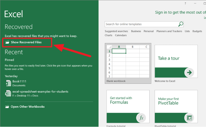206x127 pixels.
Task: Click the spreadsheet icon beside excel-spreadsheet-examples-for-students
Action: pyautogui.click(x=8, y=93)
